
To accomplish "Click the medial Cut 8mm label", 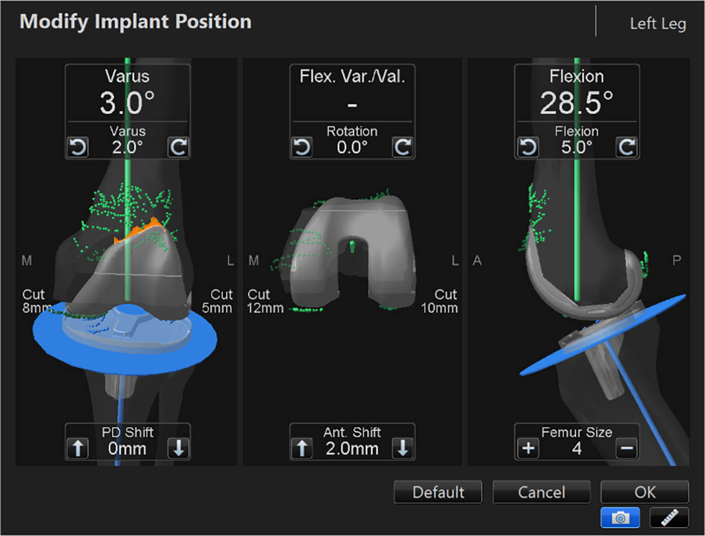I will (x=37, y=301).
